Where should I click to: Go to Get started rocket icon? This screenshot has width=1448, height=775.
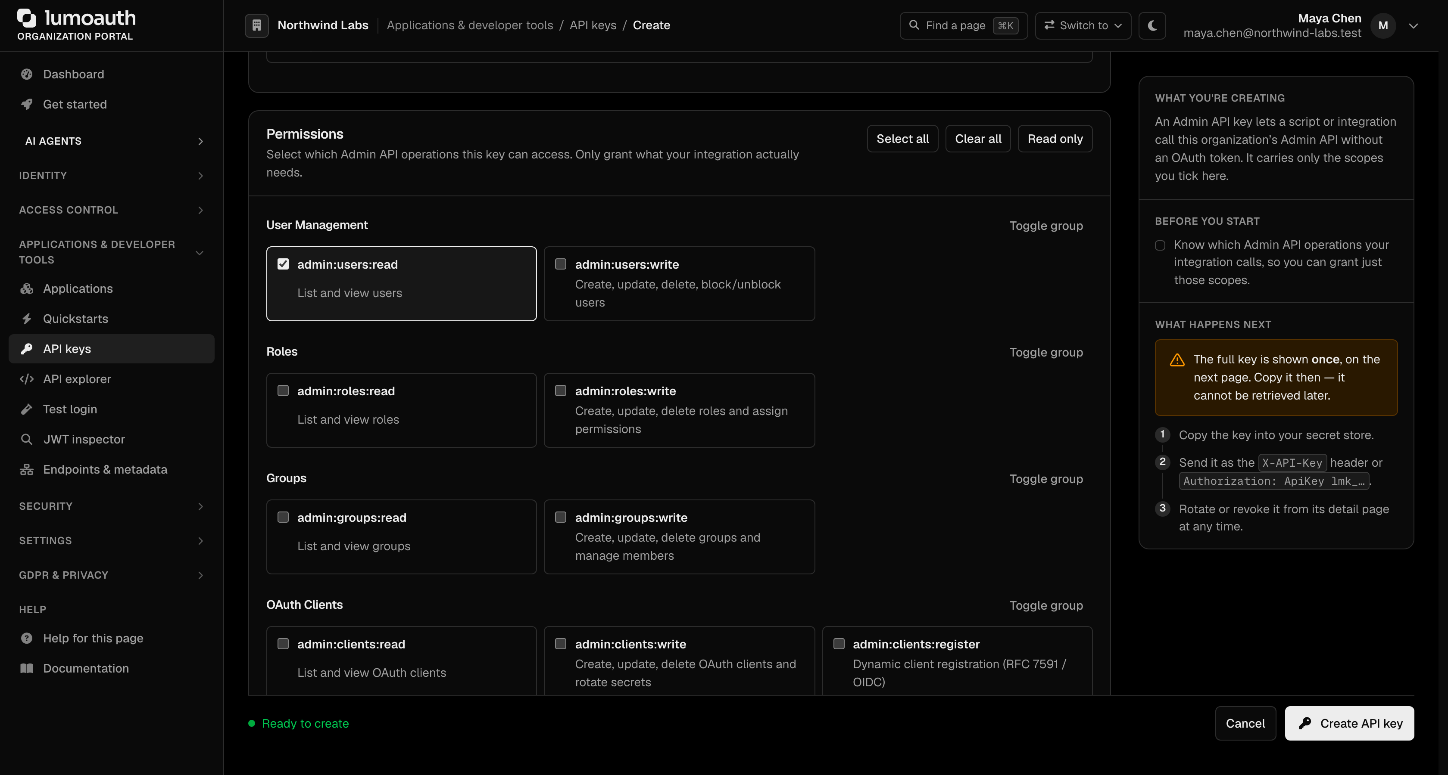[26, 105]
